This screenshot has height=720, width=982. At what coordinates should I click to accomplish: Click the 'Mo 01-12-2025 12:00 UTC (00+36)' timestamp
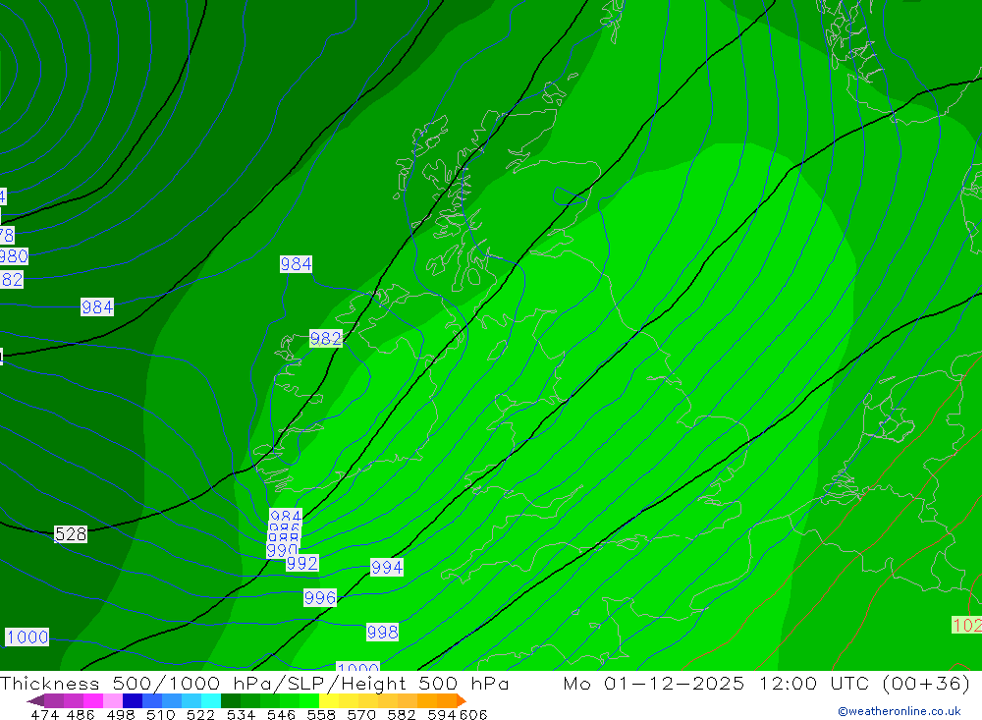pos(767,683)
